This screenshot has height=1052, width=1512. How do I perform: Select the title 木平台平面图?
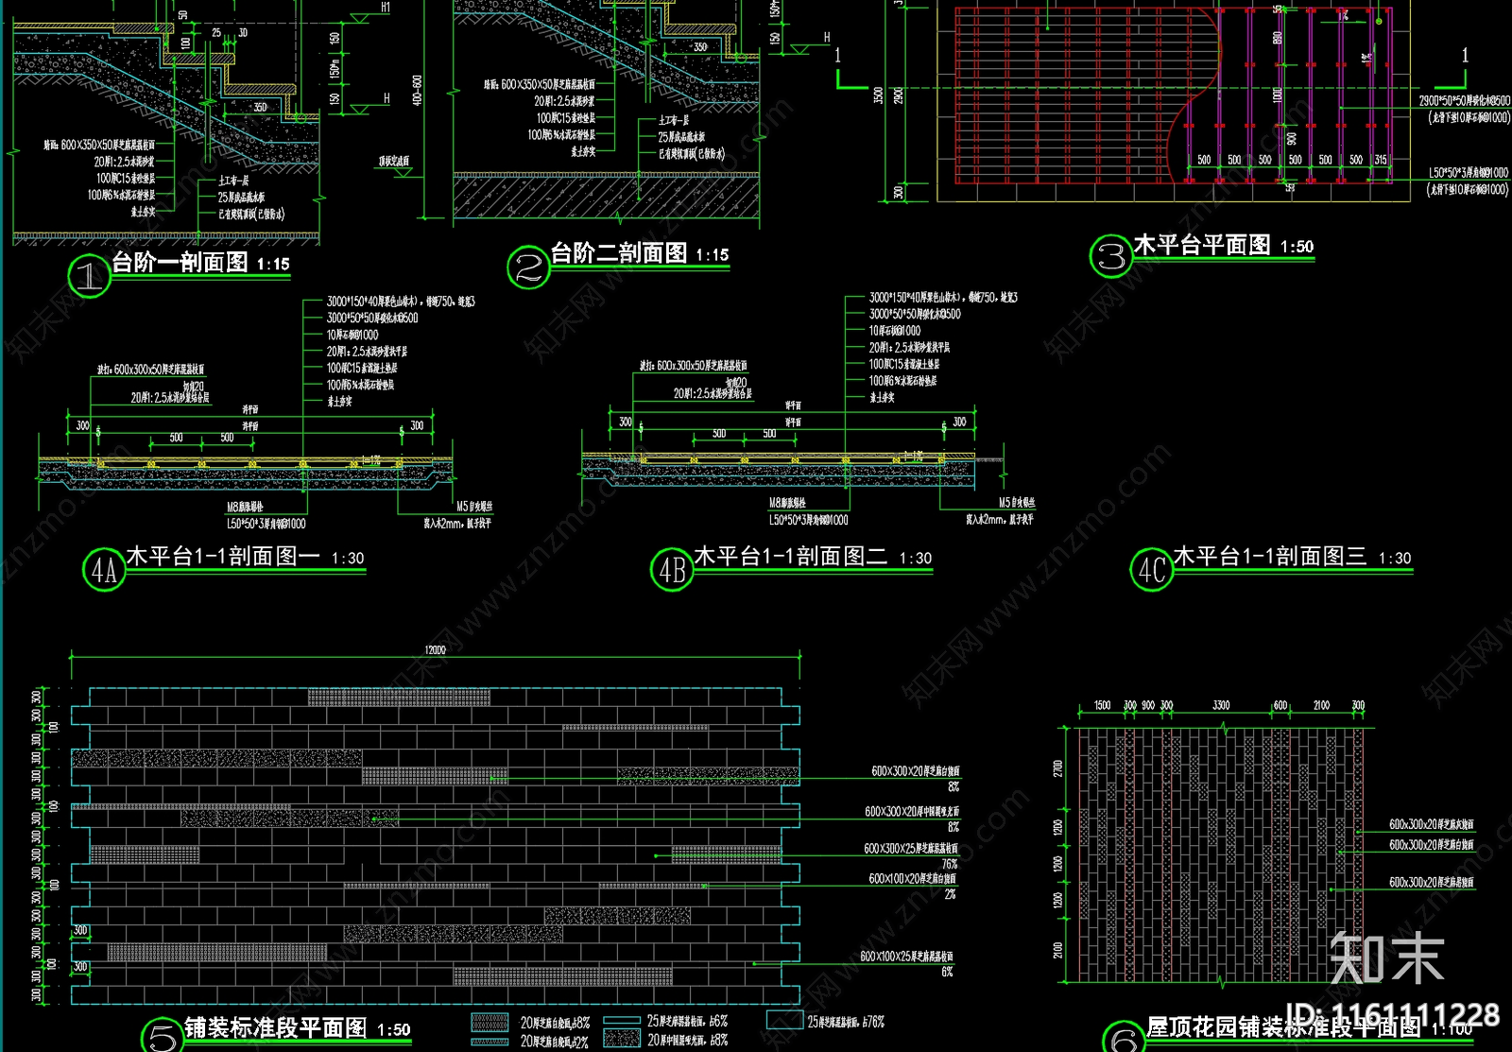click(1201, 245)
